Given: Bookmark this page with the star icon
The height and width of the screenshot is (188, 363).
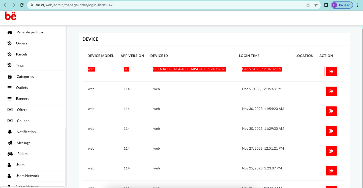Looking at the screenshot, I should coord(316,5).
